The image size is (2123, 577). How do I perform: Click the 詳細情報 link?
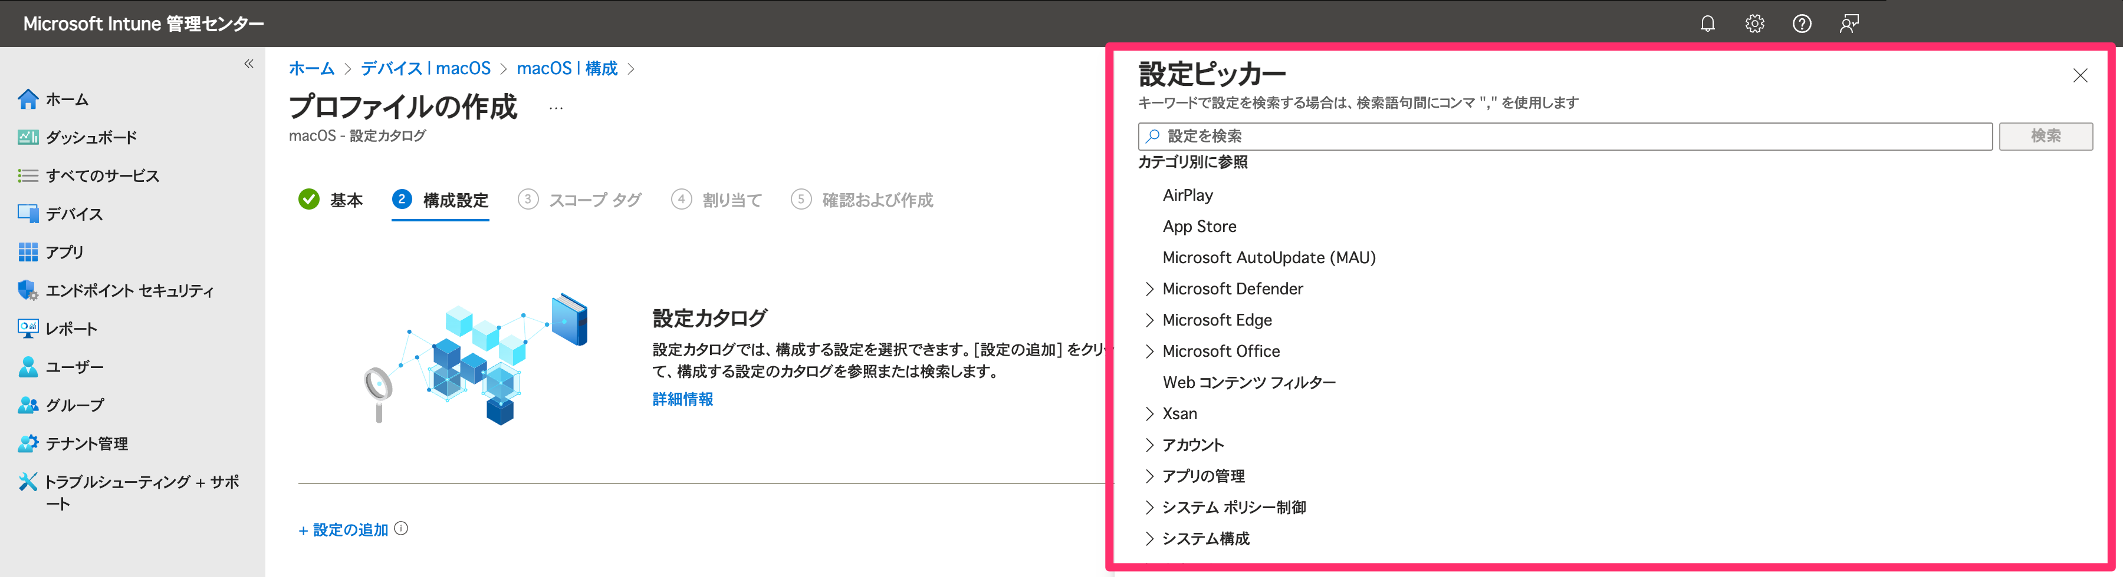coord(682,399)
